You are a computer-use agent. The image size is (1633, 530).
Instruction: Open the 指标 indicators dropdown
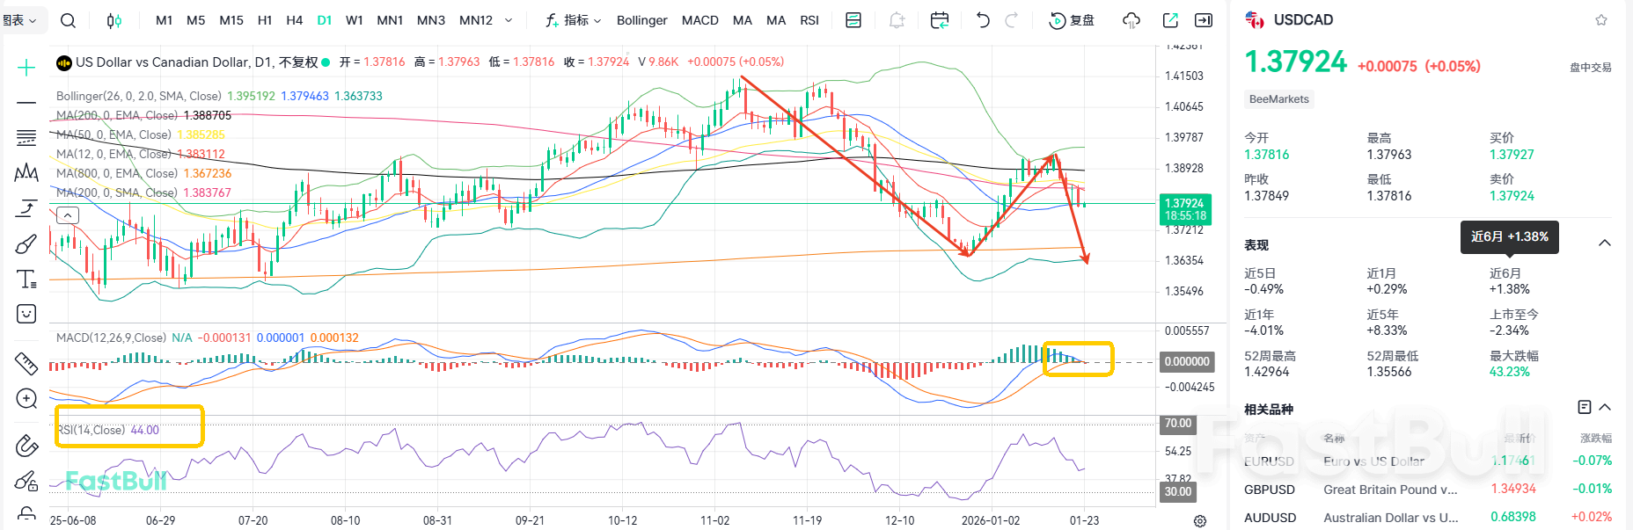574,20
